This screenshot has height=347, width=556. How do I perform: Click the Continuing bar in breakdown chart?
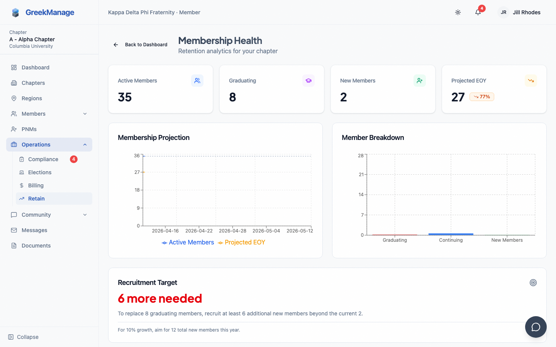[x=451, y=234]
